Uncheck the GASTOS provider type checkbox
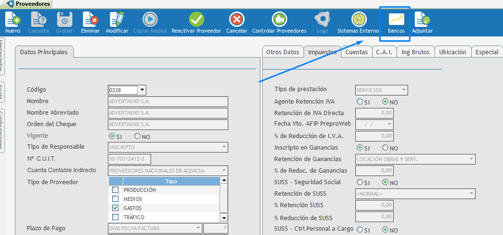The height and width of the screenshot is (235, 503). 115,208
